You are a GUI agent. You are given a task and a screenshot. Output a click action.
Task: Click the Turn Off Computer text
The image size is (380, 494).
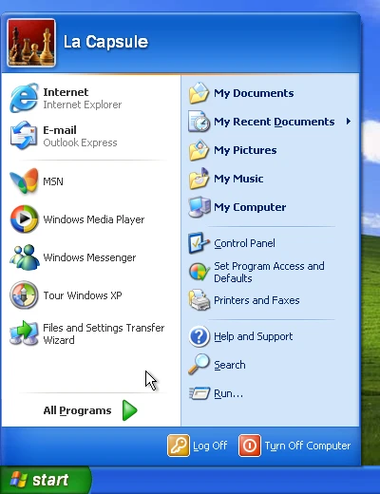(x=308, y=446)
